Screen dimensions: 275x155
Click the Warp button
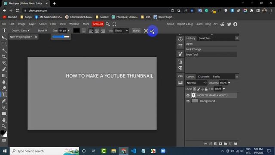point(136,31)
